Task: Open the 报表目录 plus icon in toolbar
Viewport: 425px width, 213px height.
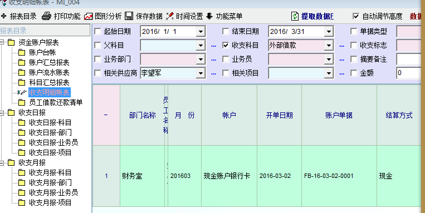Action: pos(3,16)
